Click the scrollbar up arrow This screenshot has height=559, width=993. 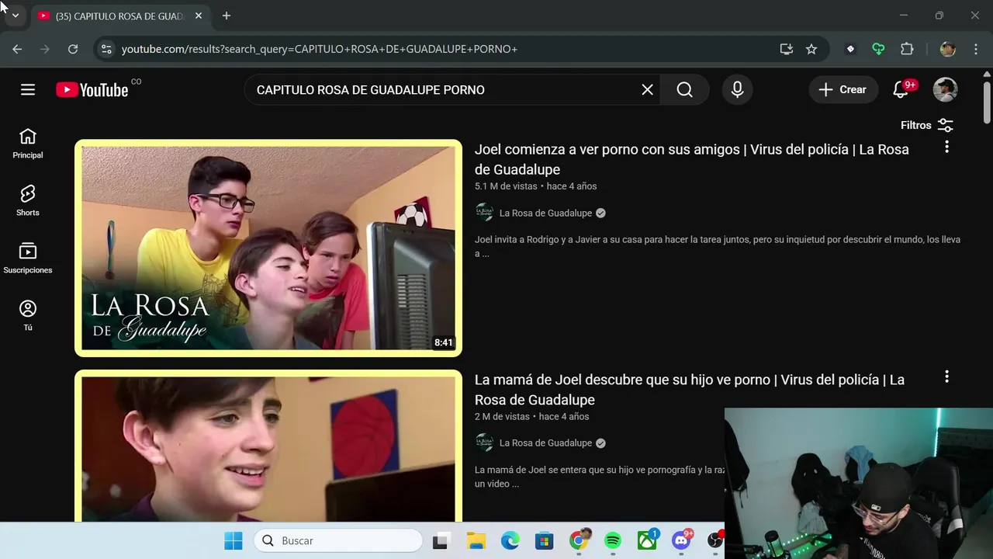click(987, 74)
